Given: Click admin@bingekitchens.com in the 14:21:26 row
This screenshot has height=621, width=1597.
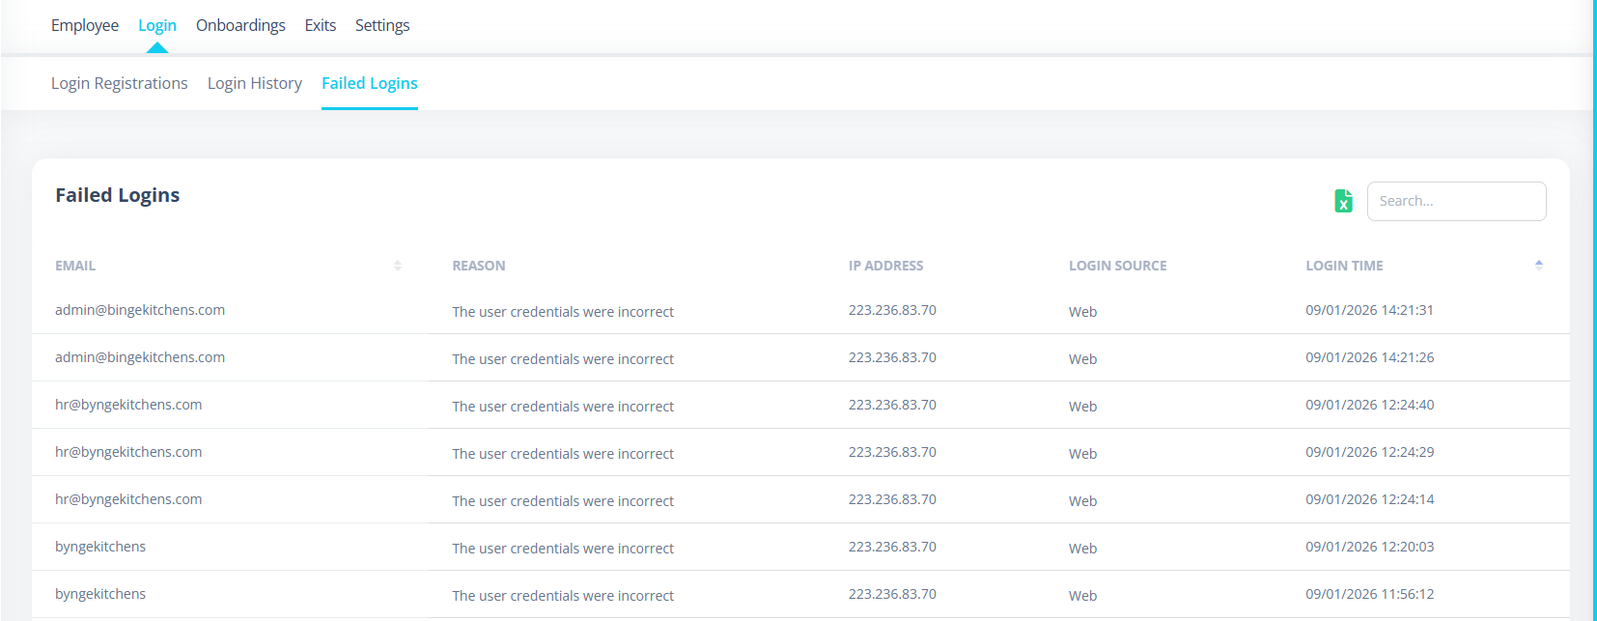Looking at the screenshot, I should point(140,357).
